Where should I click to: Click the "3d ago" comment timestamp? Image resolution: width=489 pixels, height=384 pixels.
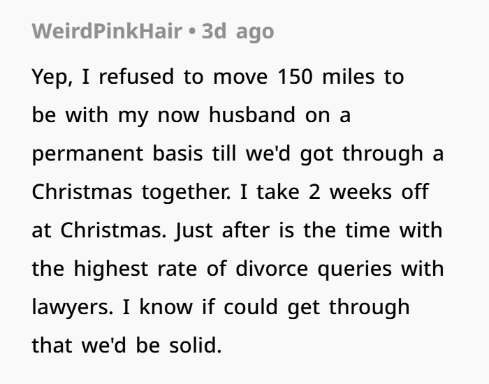(238, 31)
